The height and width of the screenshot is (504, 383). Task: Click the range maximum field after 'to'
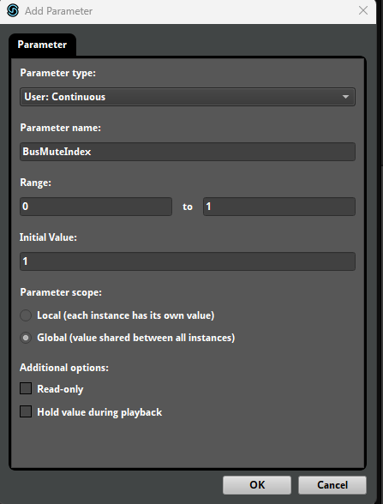click(279, 207)
